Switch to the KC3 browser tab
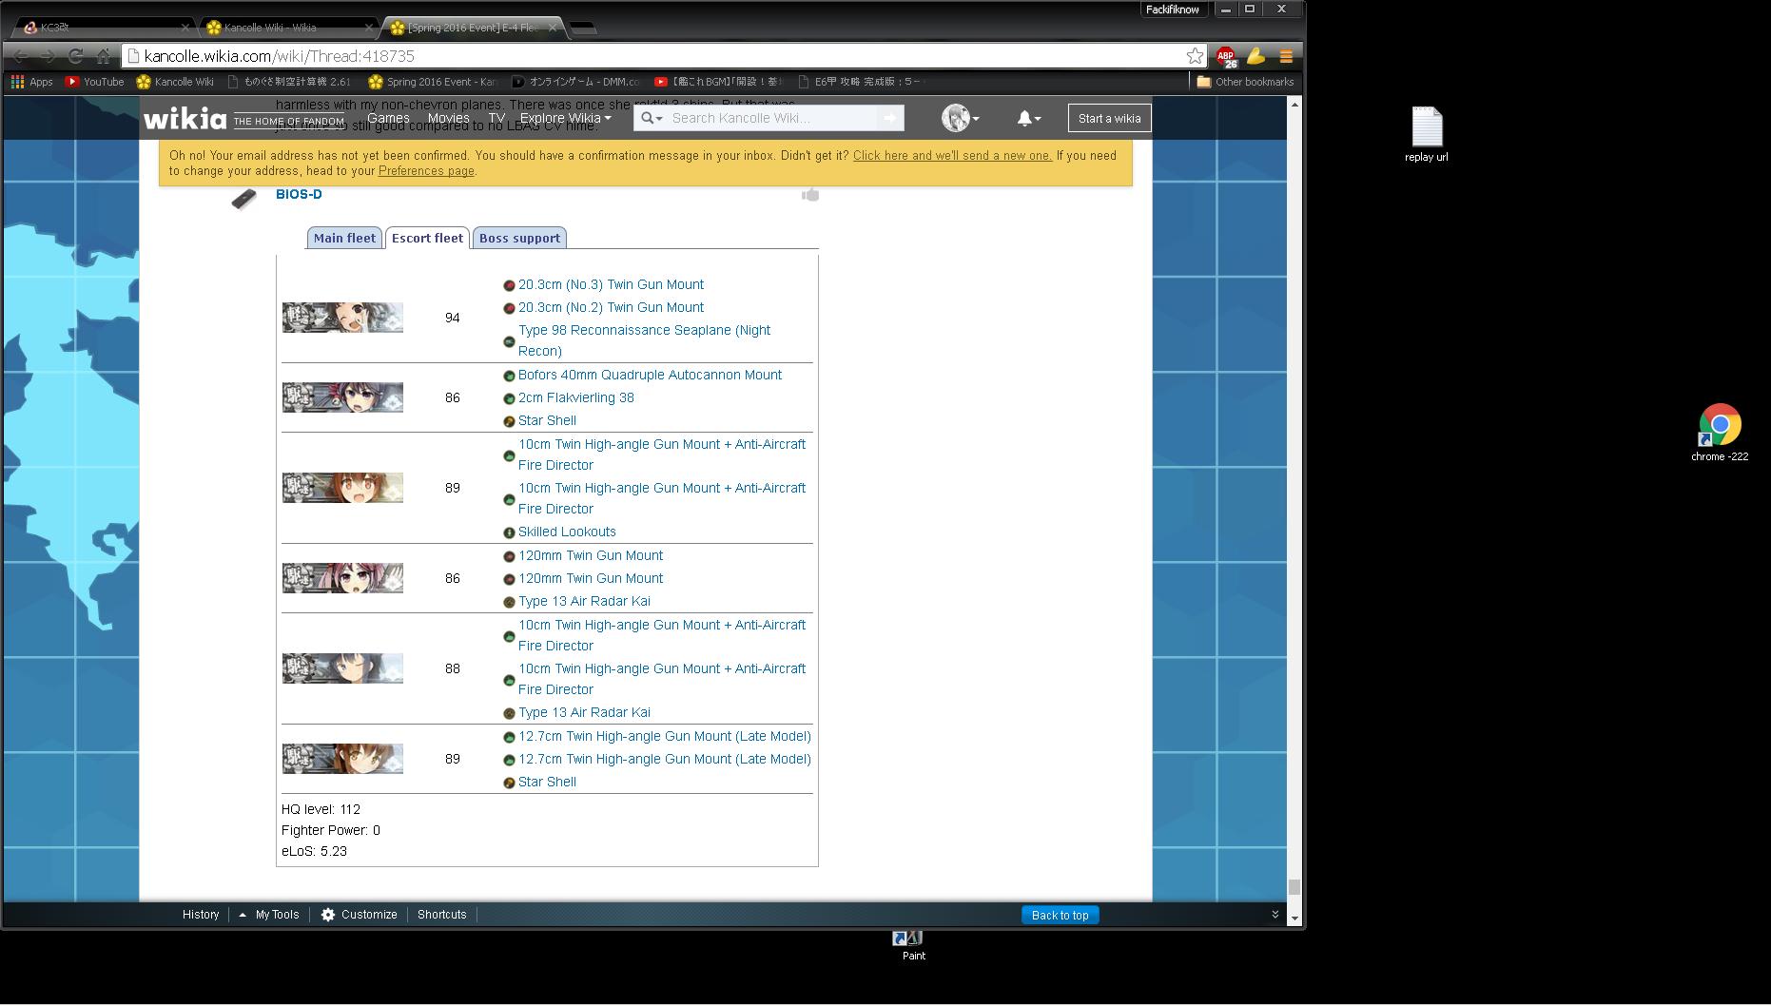This screenshot has height=1006, width=1771. coord(105,28)
